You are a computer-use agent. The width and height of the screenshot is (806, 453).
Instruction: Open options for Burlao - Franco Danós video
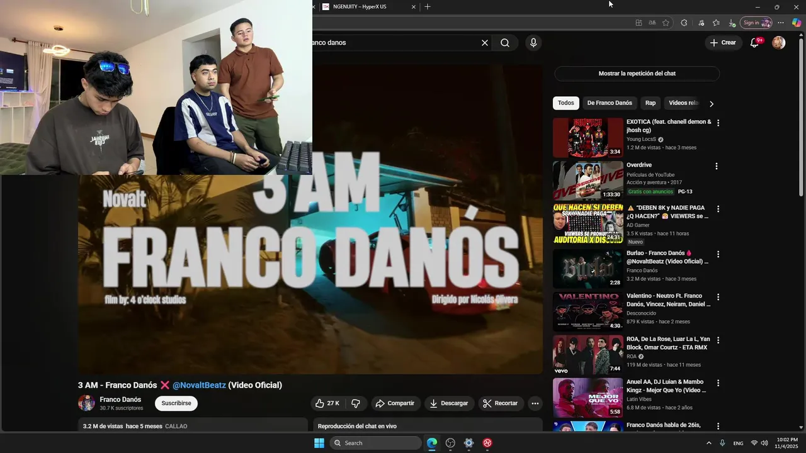click(718, 254)
